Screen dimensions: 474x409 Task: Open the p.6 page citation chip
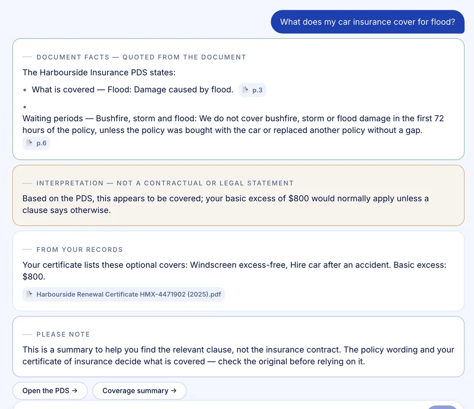click(x=36, y=143)
